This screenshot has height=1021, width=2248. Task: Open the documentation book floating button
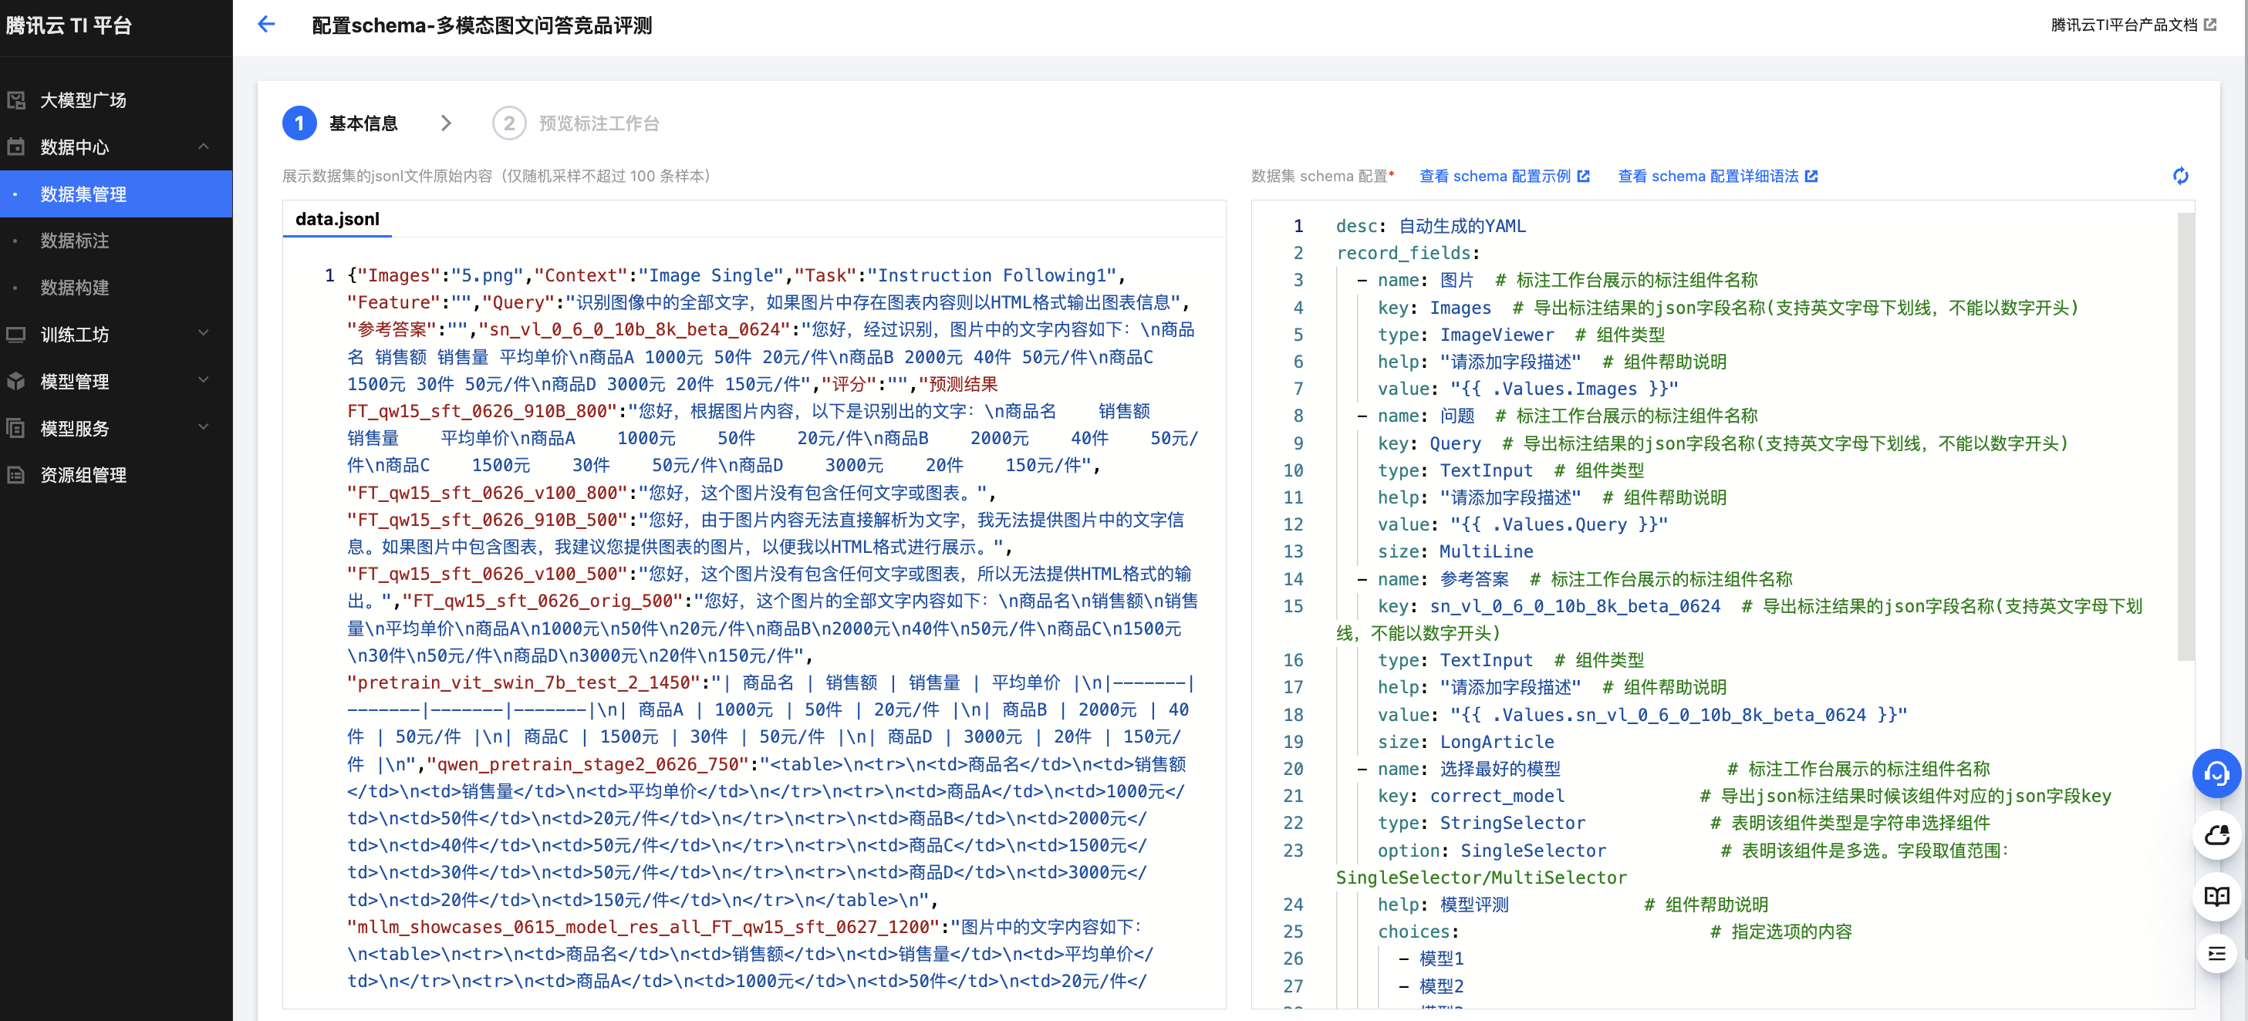pos(2216,896)
